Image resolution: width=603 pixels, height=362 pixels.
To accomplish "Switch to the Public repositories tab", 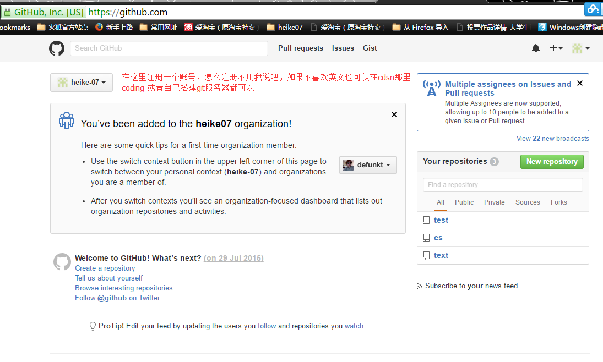I will [464, 202].
